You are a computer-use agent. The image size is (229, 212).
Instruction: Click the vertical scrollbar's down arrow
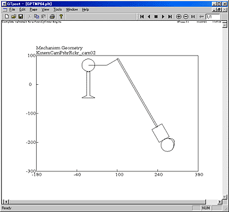[224, 197]
